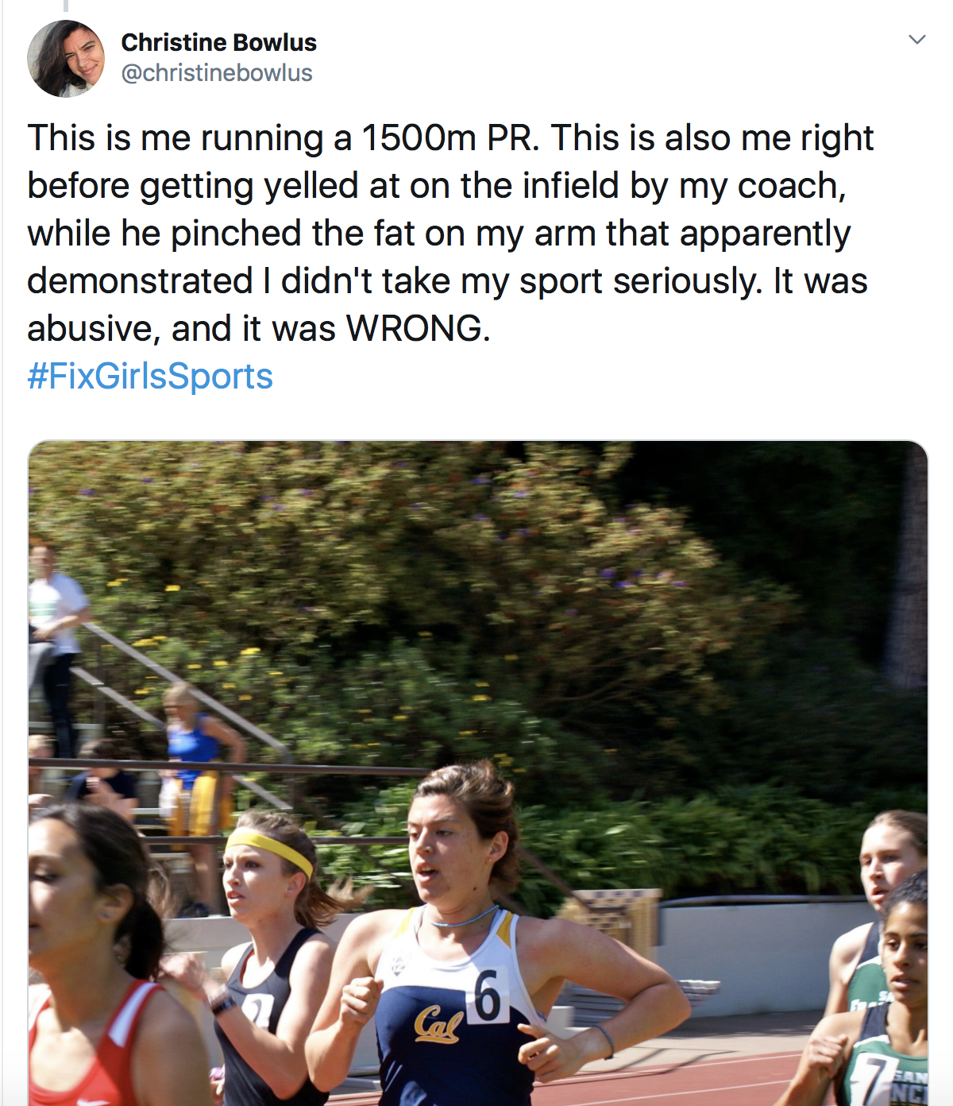
Task: Open the @christinebowlus handle link
Action: [216, 73]
